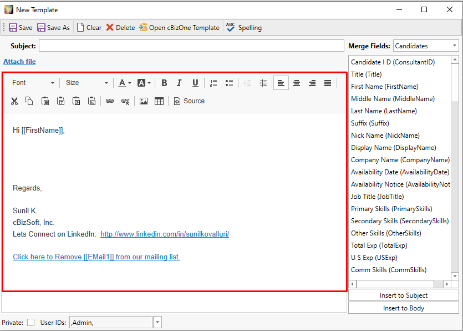463x331 pixels.
Task: Select Candidate I D (ConsultantID) field
Action: pyautogui.click(x=393, y=62)
